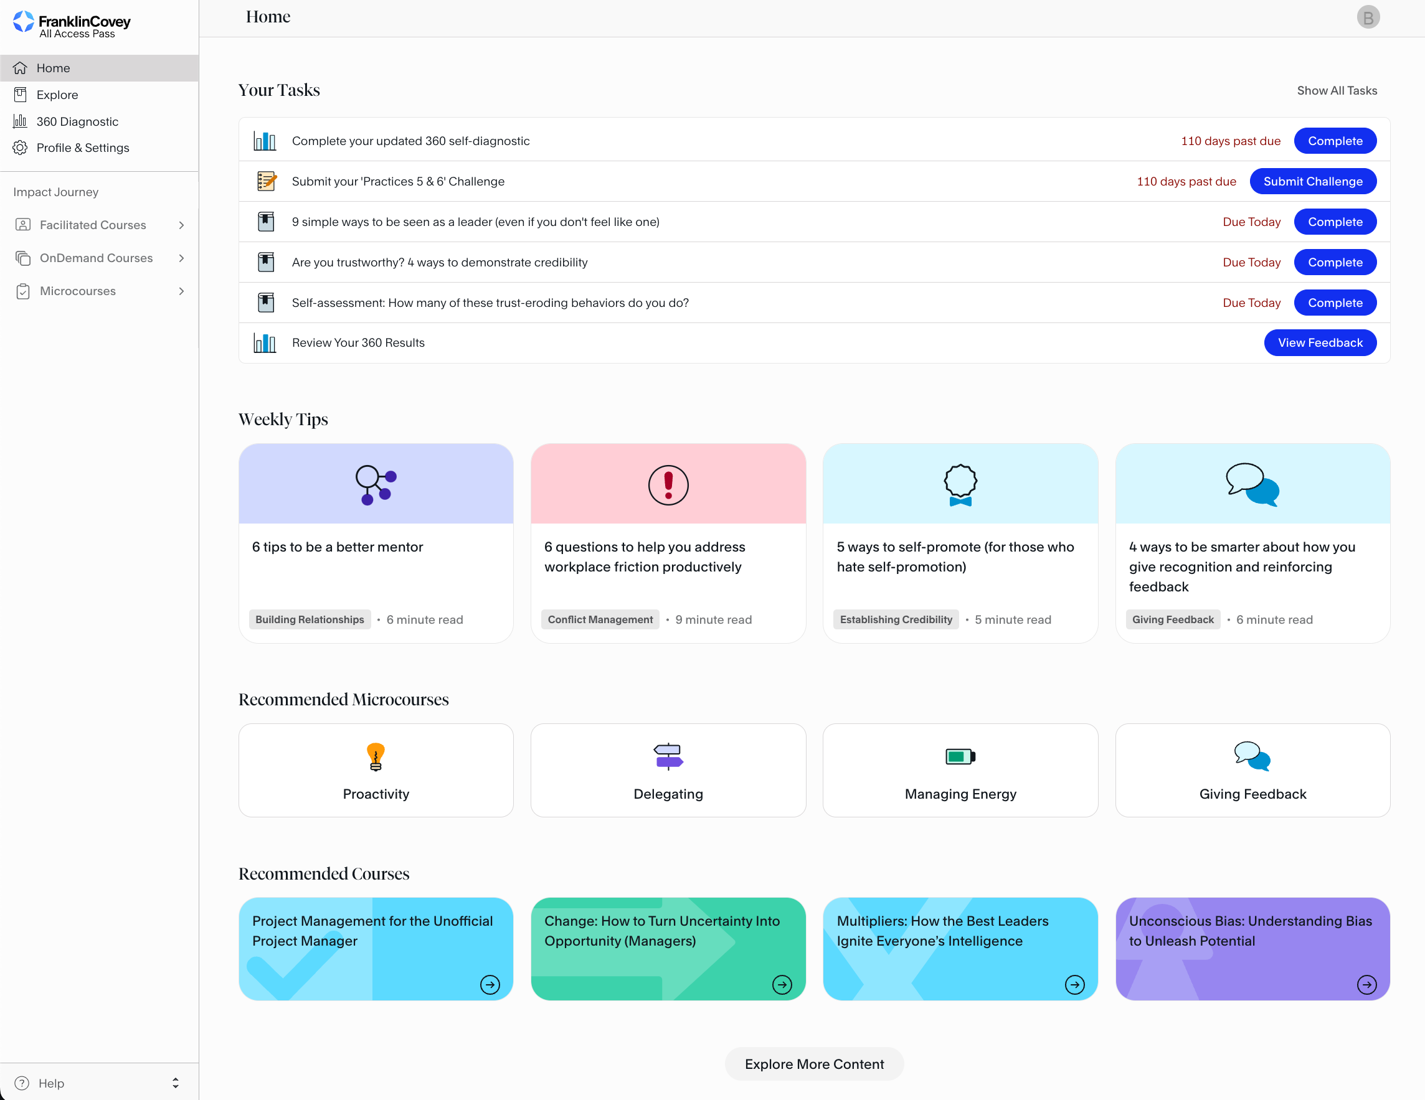Click the battery icon for Managing Energy
Viewport: 1425px width, 1100px height.
[x=960, y=756]
